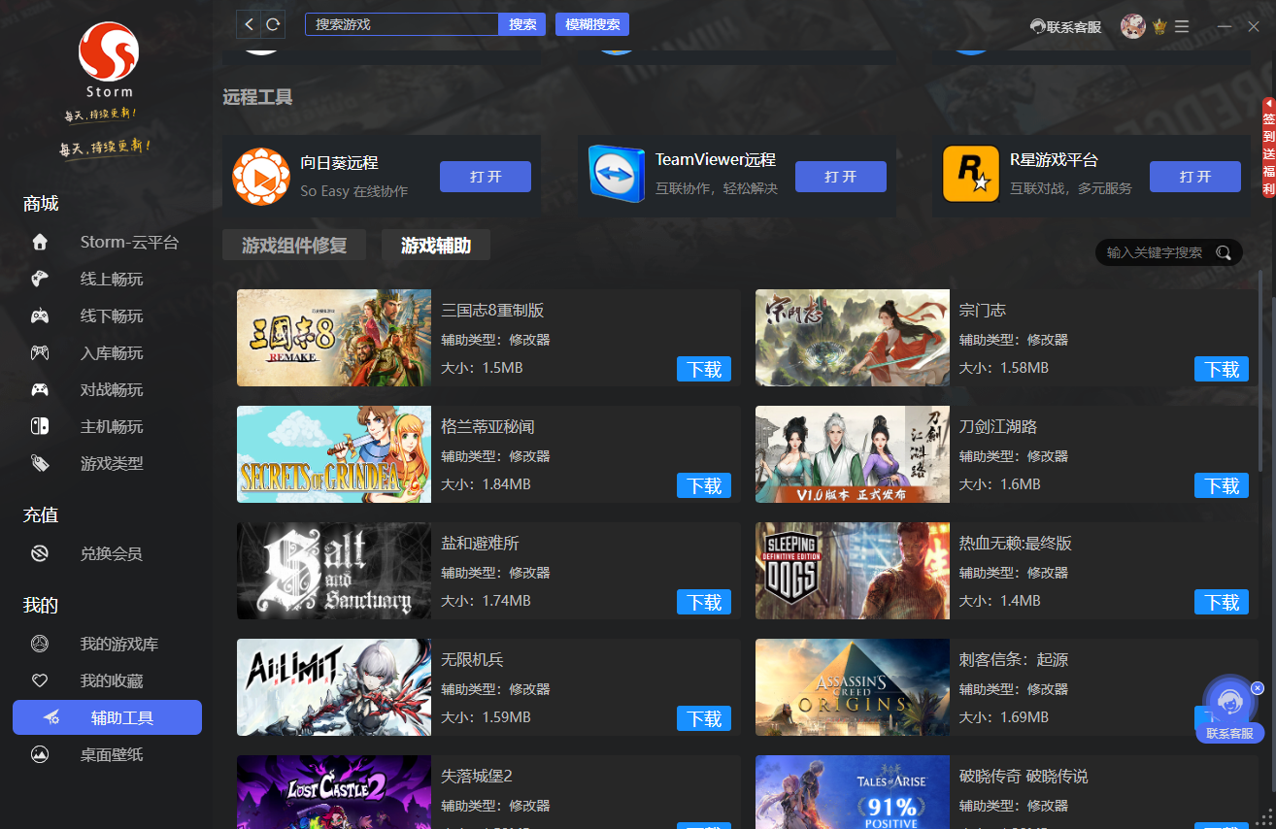Download 宗门志 trainer

pyautogui.click(x=1222, y=369)
